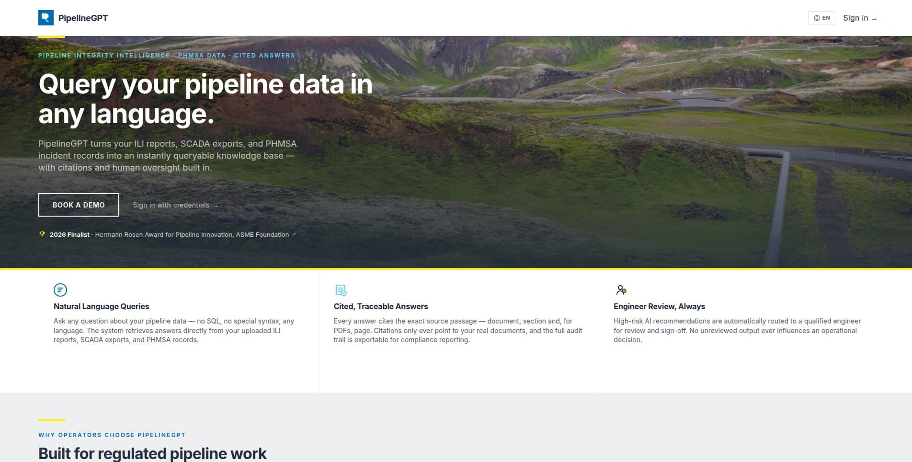Click the Book a Demo button

tap(79, 205)
